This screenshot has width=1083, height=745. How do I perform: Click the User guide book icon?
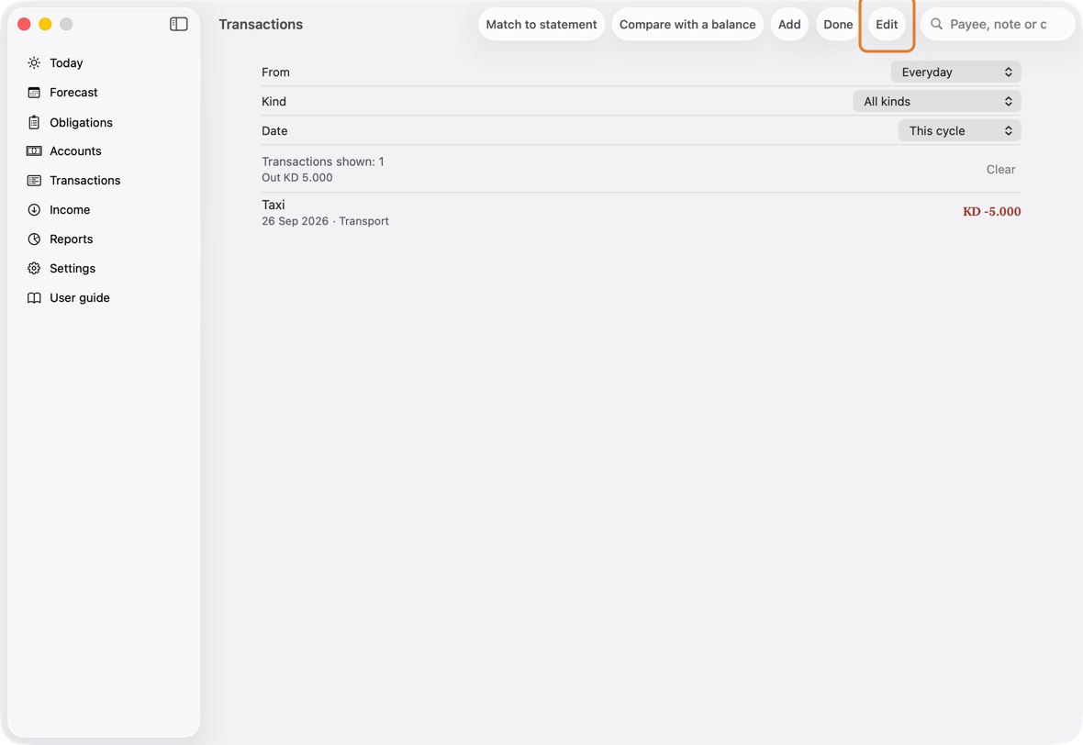pos(34,297)
